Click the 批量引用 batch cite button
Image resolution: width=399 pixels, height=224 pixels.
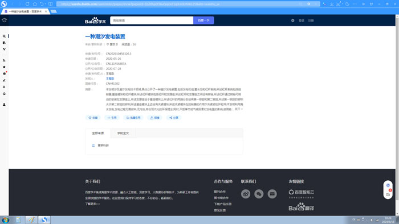tap(133, 118)
